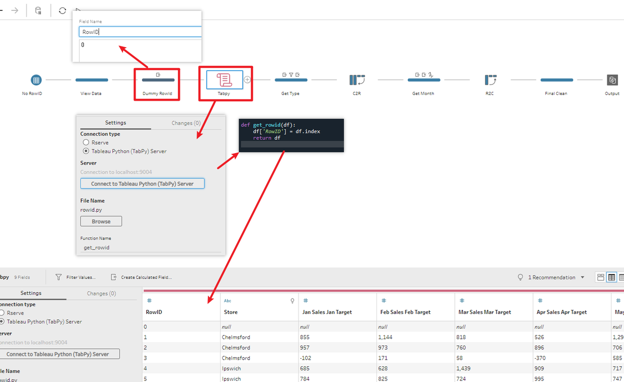Click the Apr Sales Apr Target column header
Screen dimensions: 624x382
[x=571, y=307]
